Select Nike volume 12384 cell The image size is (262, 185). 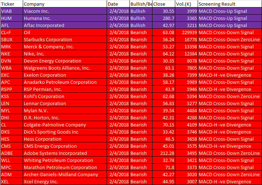[187, 54]
